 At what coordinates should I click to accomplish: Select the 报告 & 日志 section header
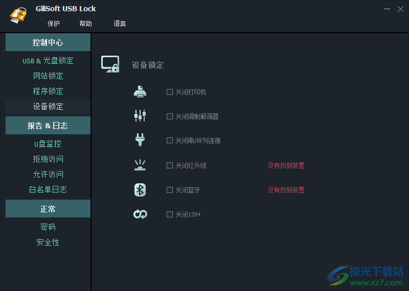(x=48, y=126)
